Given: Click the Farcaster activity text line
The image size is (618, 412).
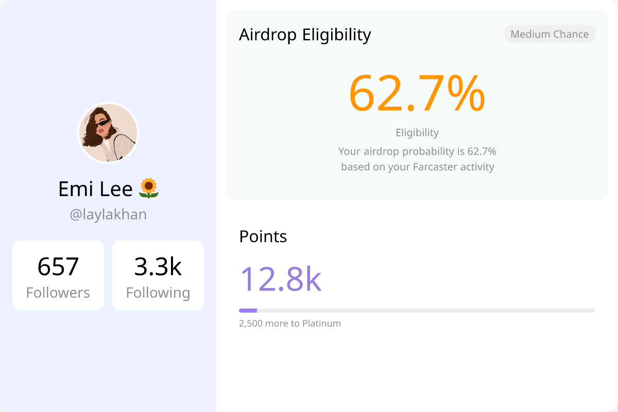Looking at the screenshot, I should click(417, 167).
